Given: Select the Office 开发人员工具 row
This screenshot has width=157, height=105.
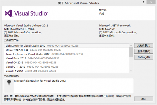Looking at the screenshot, I should click(x=67, y=50).
